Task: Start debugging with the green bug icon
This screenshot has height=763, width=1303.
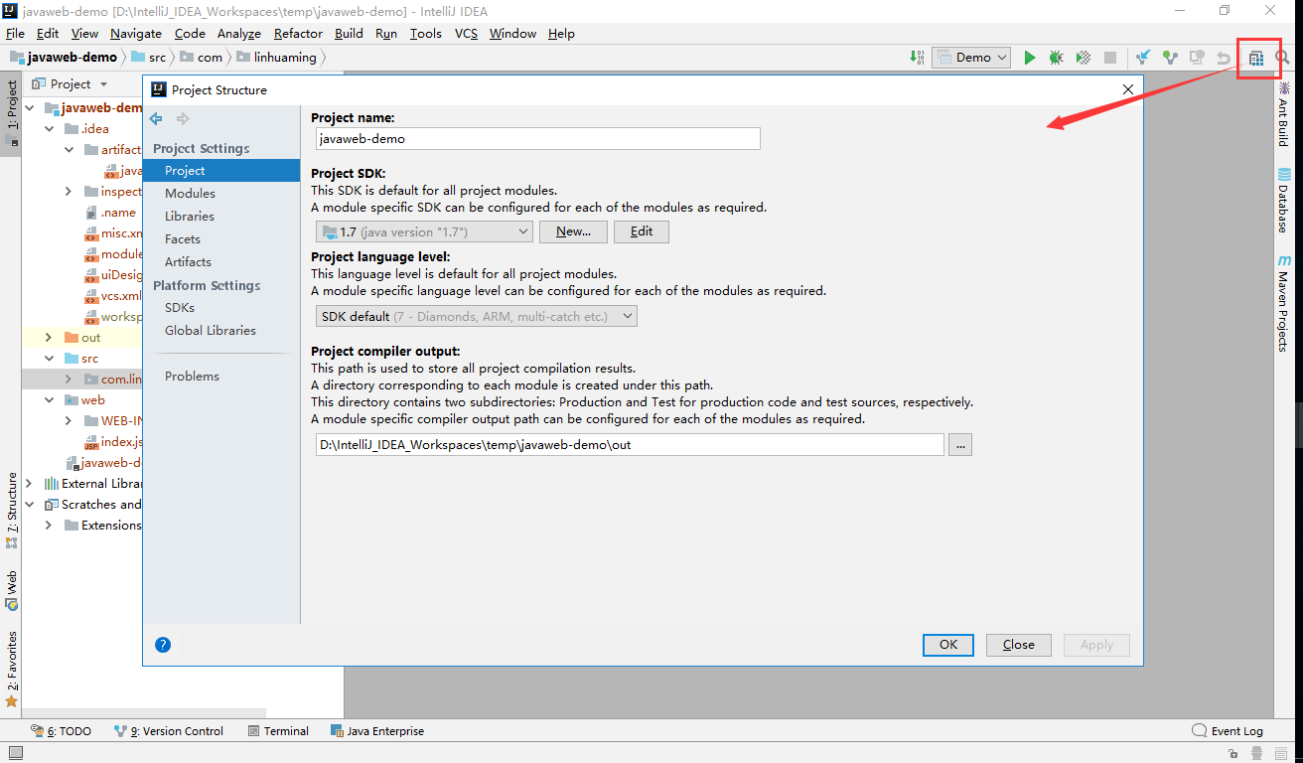Action: [x=1057, y=58]
